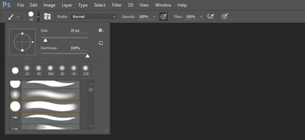Click the Photoshop Ps logo
This screenshot has height=140, width=305.
click(x=6, y=5)
